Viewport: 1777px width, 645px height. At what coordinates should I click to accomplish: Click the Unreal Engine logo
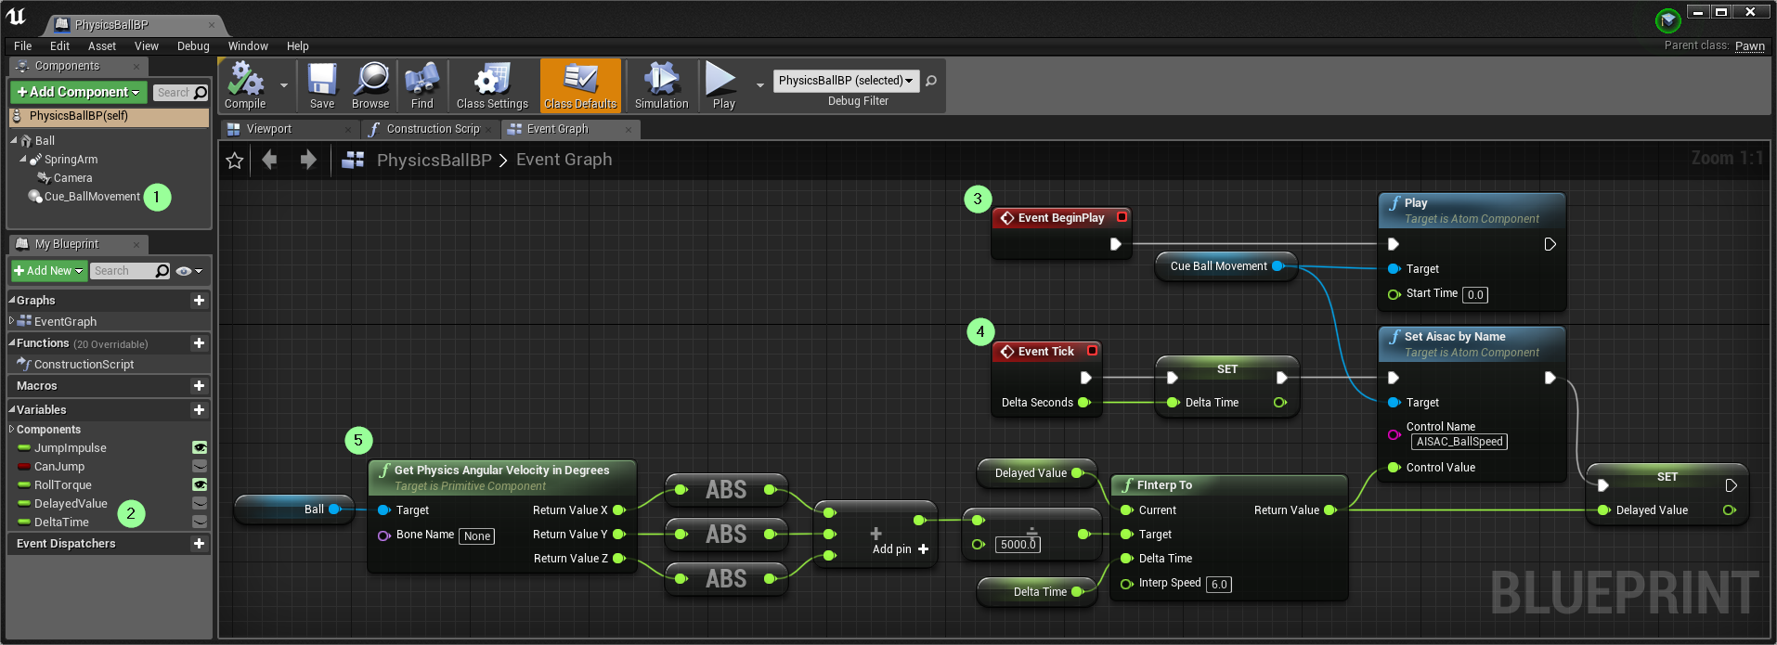click(17, 16)
